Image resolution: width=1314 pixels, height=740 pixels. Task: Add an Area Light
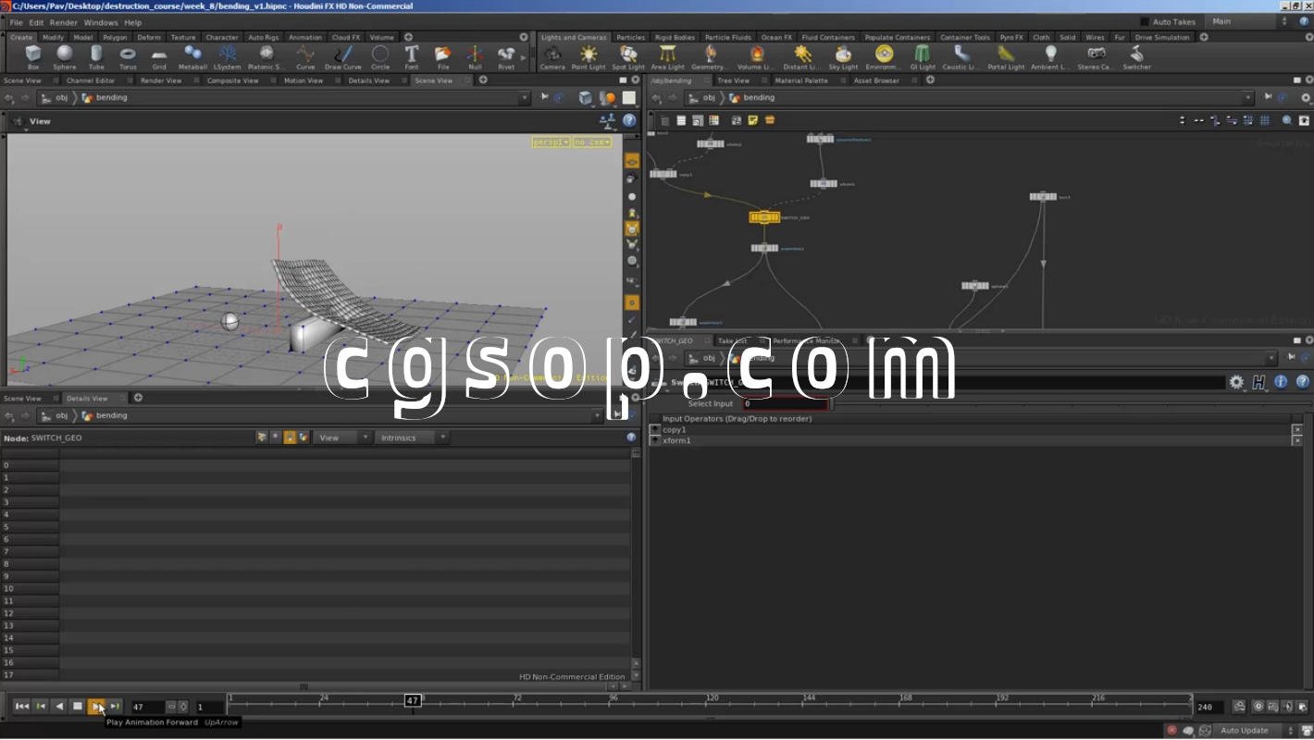point(668,57)
